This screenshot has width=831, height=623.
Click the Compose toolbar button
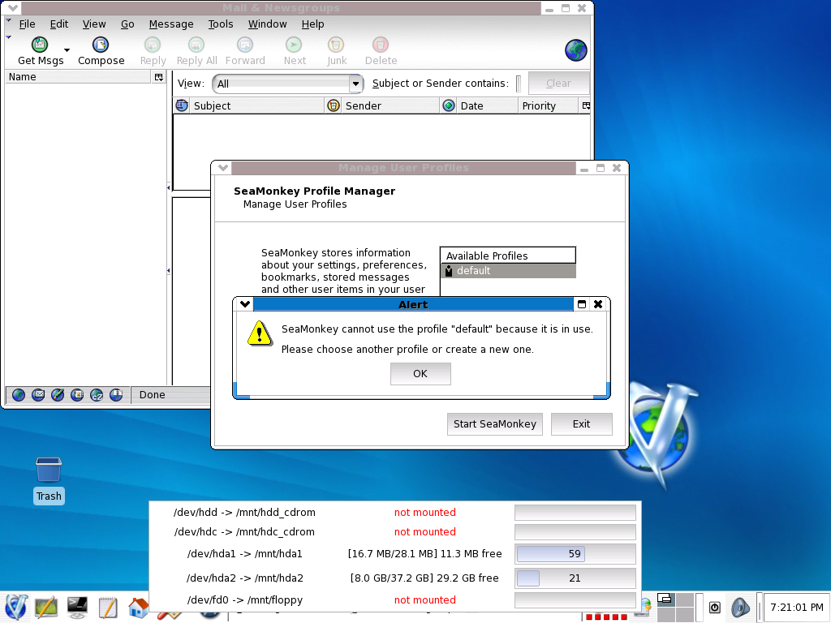coord(101,51)
